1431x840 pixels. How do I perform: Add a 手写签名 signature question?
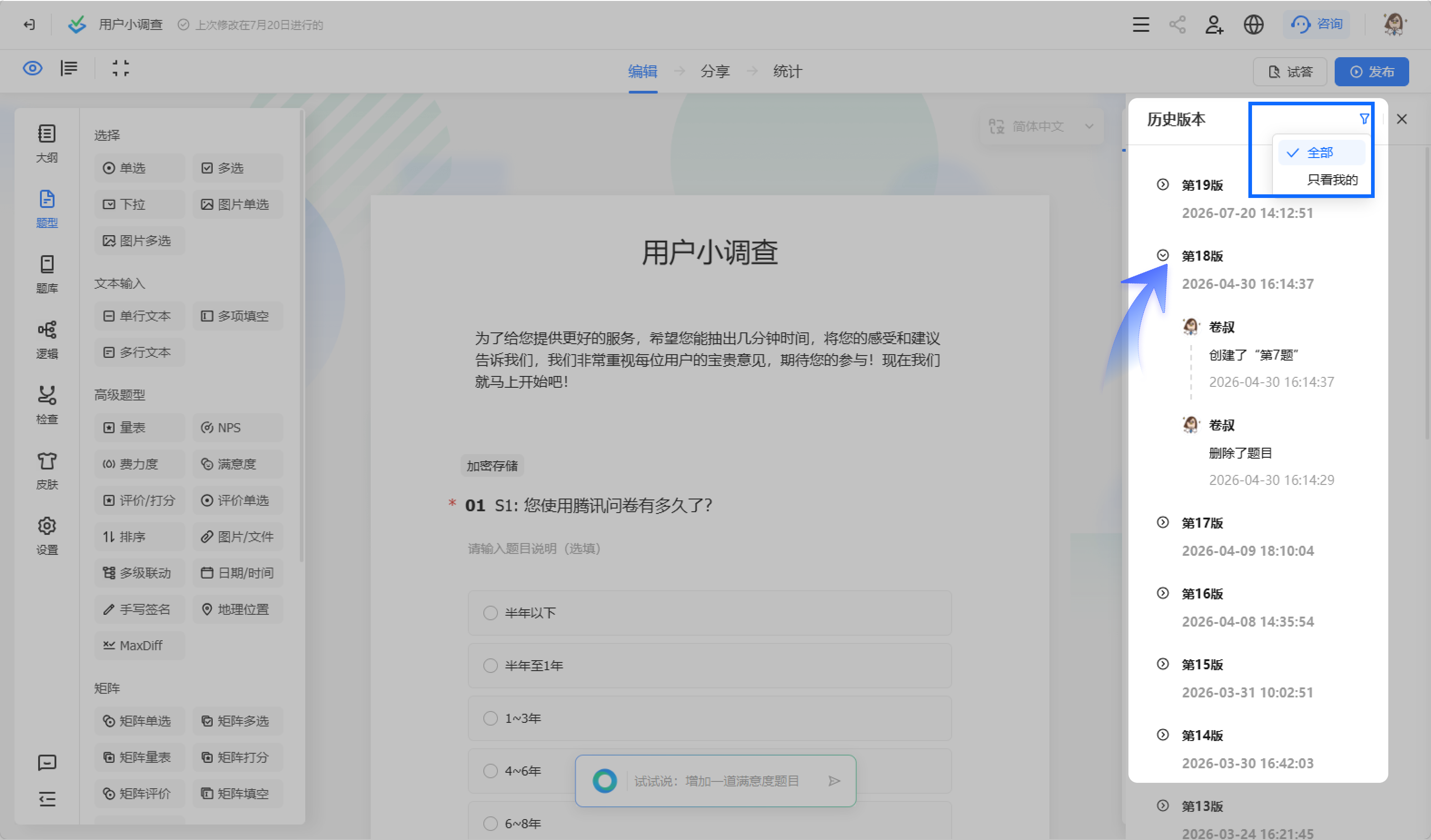pos(140,609)
